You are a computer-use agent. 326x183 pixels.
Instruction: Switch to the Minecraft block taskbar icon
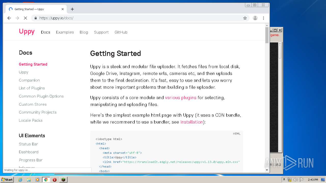(63, 180)
